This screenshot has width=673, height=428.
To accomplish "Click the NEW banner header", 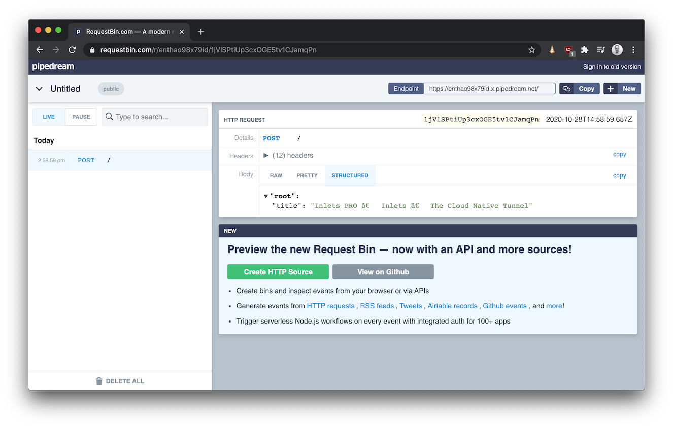I will point(428,231).
